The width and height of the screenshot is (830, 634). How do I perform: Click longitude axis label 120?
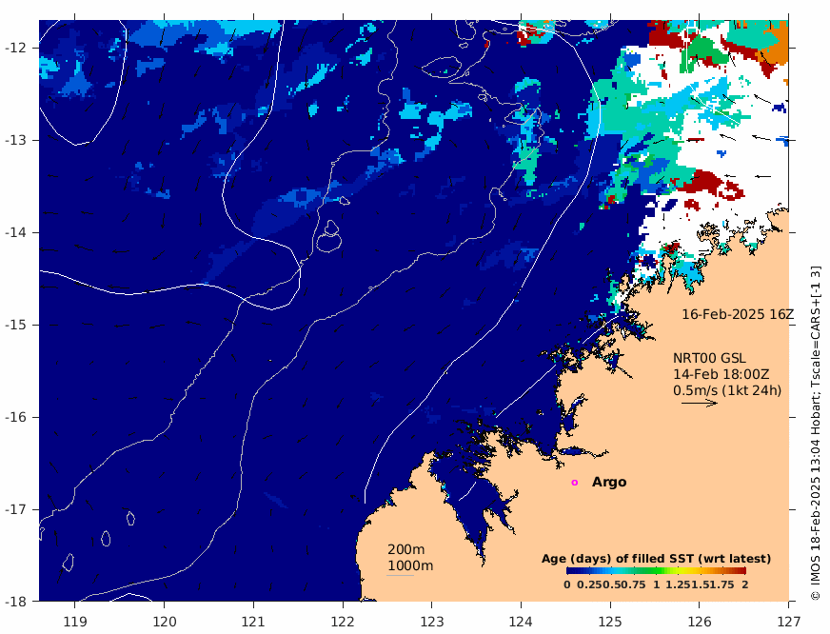pos(164,621)
